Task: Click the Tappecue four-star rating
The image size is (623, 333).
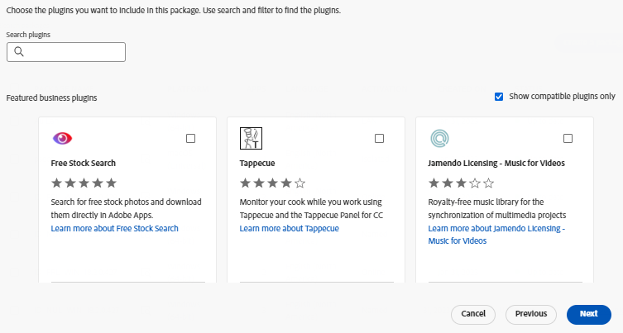Action: click(x=272, y=183)
